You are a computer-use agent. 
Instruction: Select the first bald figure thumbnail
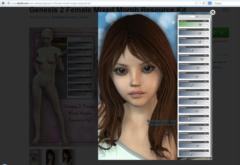point(36,157)
